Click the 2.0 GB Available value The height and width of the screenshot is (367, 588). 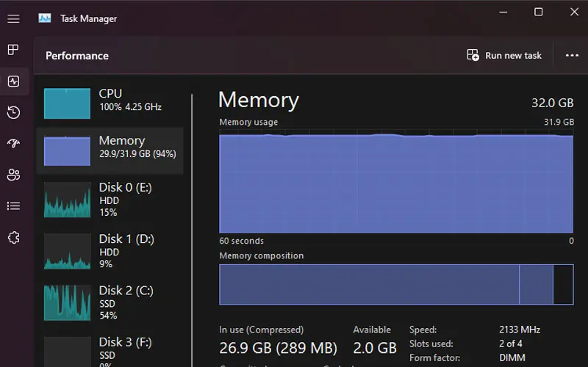coord(374,348)
